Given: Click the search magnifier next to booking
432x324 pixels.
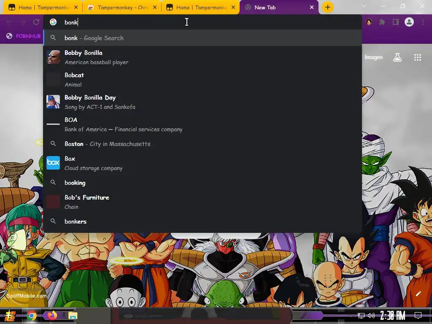Looking at the screenshot, I should pyautogui.click(x=53, y=182).
